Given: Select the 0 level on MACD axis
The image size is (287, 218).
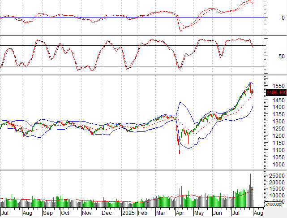Looking at the screenshot, I should 283,18.
